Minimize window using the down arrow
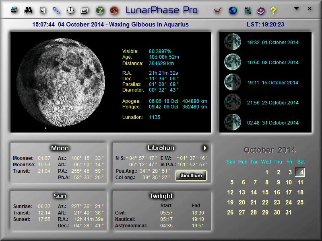Screen dimensions: 322x241 click(x=296, y=8)
